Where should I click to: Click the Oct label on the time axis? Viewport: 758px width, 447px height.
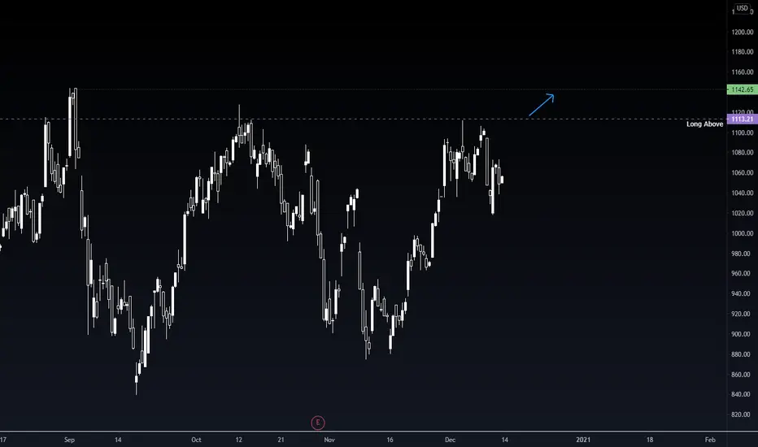point(196,440)
